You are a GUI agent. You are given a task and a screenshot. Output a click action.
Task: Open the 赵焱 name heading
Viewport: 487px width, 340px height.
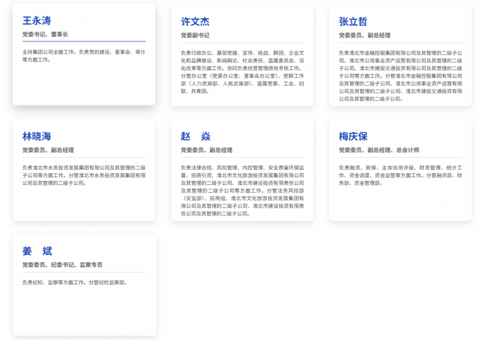(x=195, y=136)
